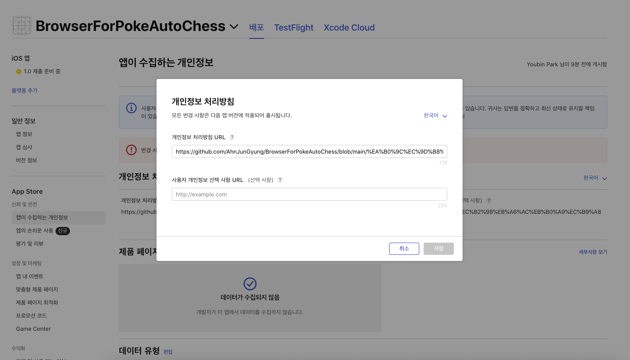This screenshot has width=630, height=360.
Task: Open the TestFlight tab
Action: click(x=294, y=27)
